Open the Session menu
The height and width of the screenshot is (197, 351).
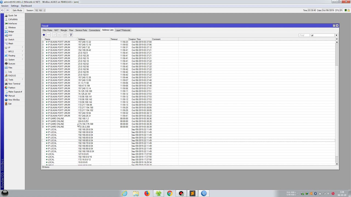5,6
